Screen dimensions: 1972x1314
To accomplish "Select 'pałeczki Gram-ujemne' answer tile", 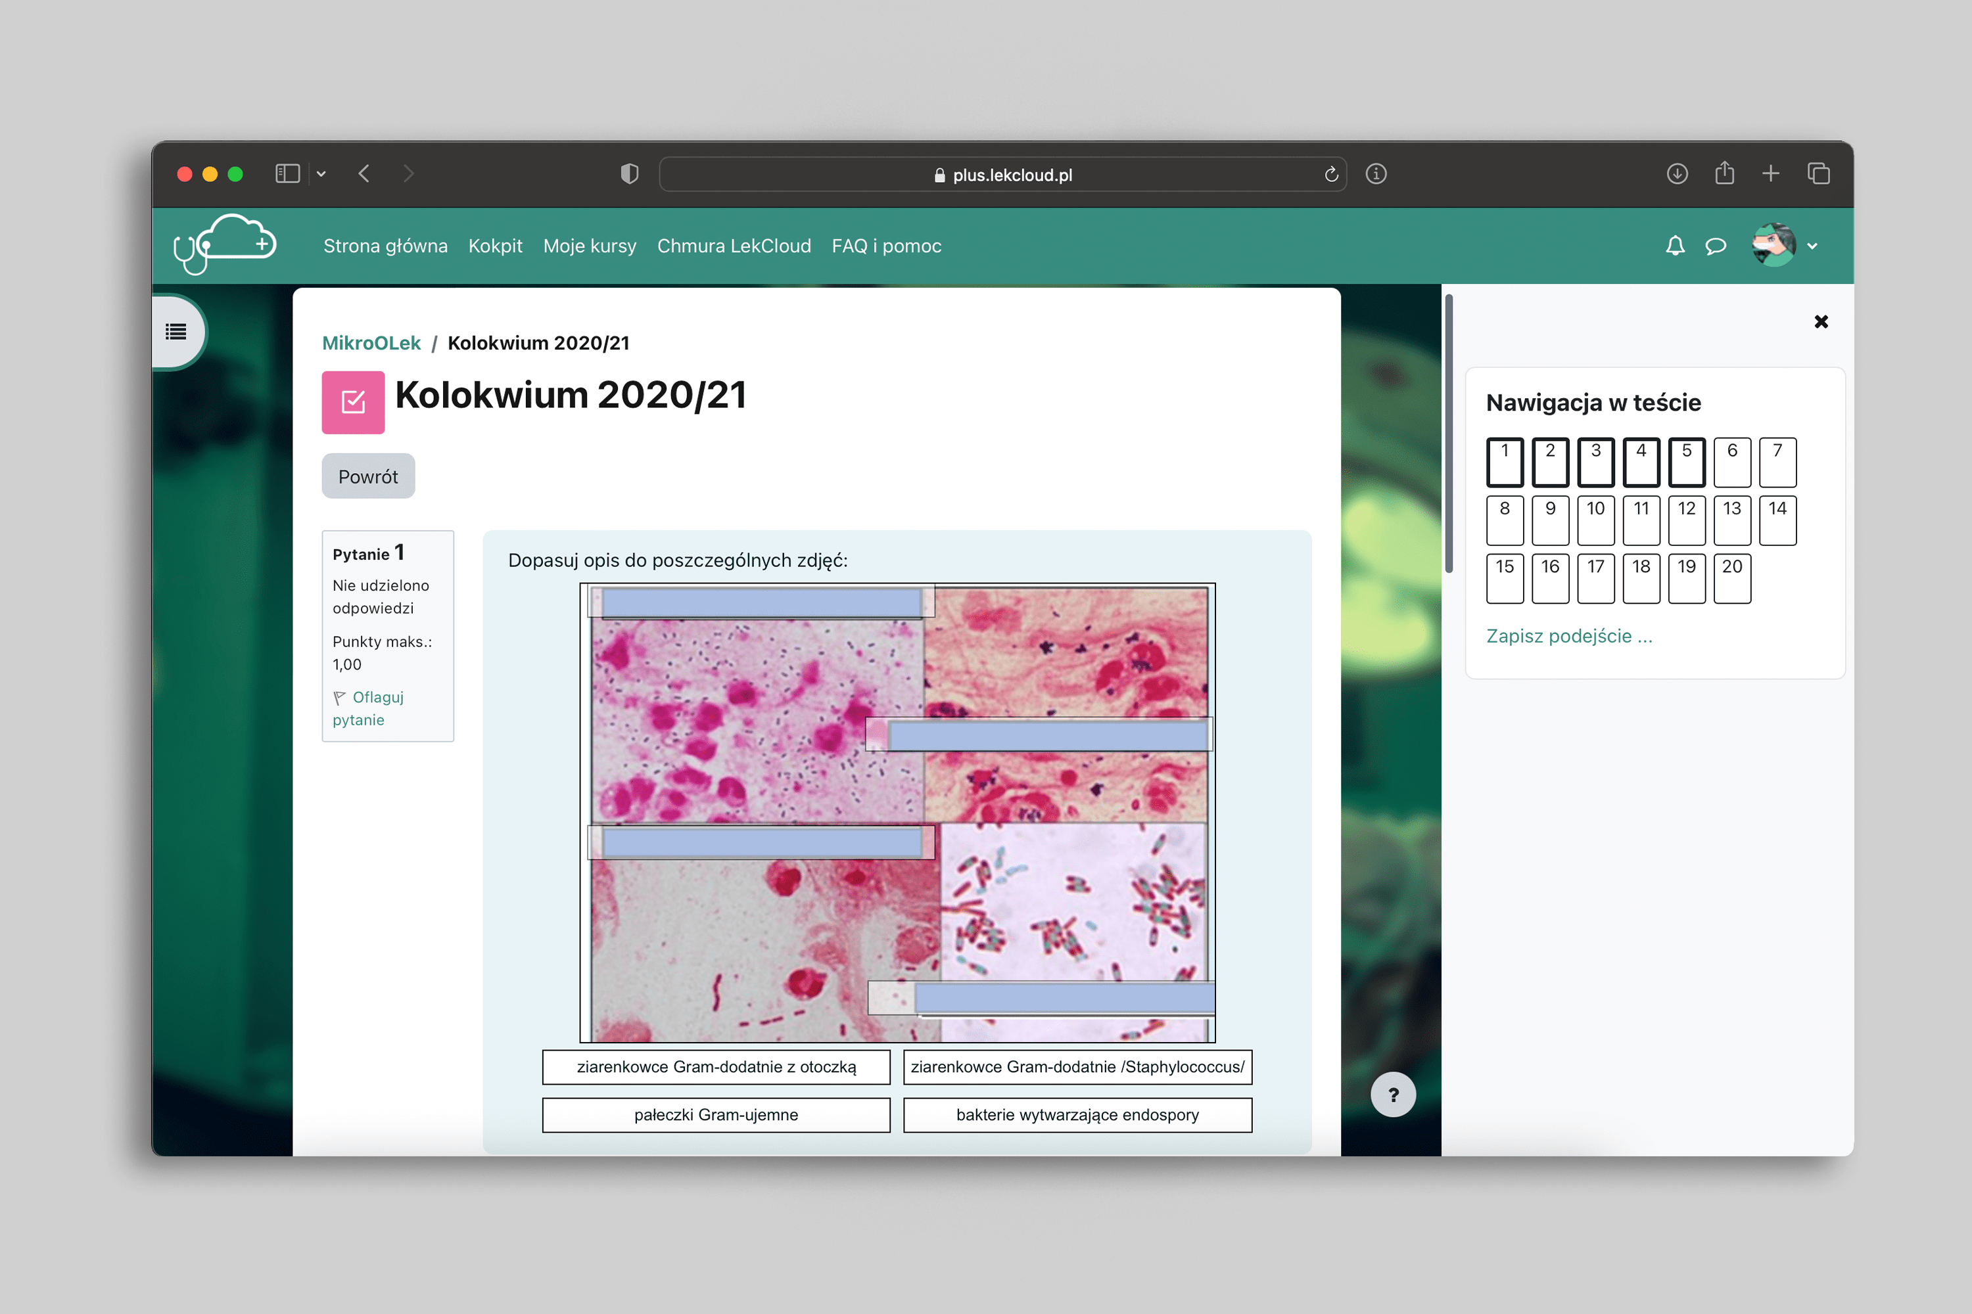I will coord(716,1114).
